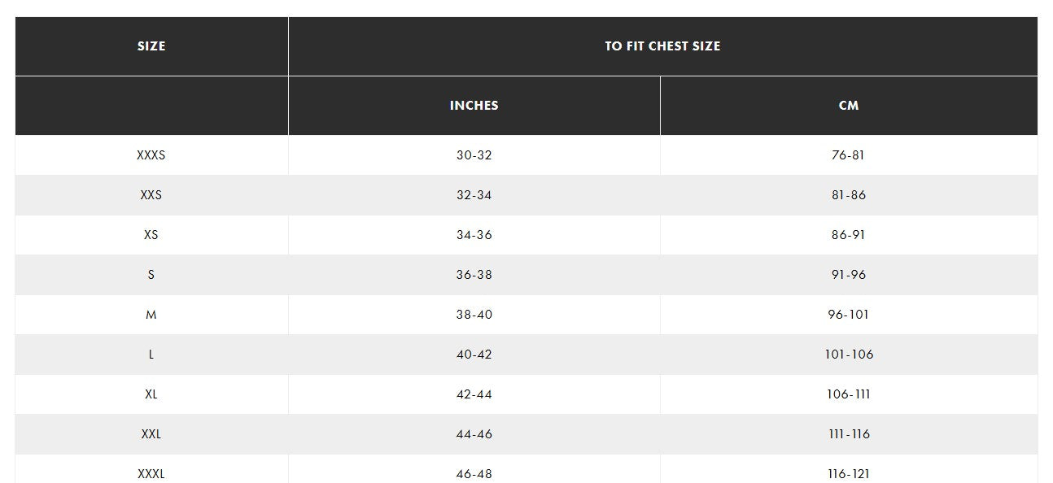
Task: Click the XXL size cell
Action: (151, 434)
